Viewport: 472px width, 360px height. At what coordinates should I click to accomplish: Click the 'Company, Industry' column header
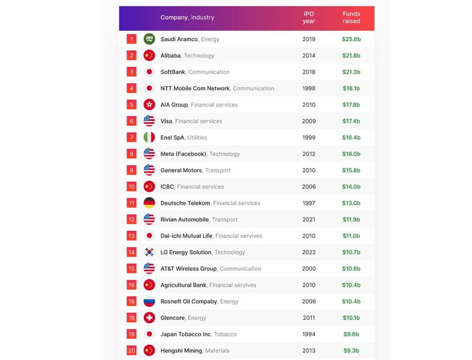pos(187,17)
